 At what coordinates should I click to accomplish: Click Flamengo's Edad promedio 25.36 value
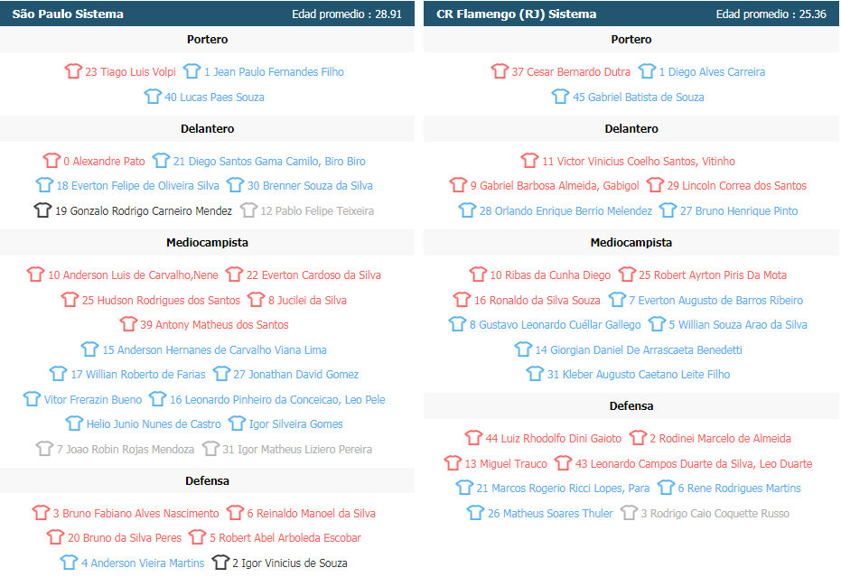[813, 14]
